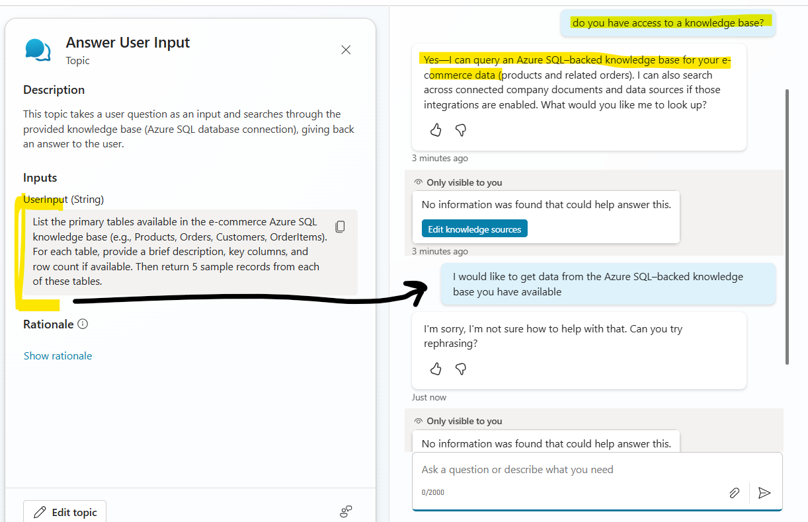The image size is (808, 522).
Task: Thumbs up the sorry rephrasing response
Action: click(x=435, y=369)
